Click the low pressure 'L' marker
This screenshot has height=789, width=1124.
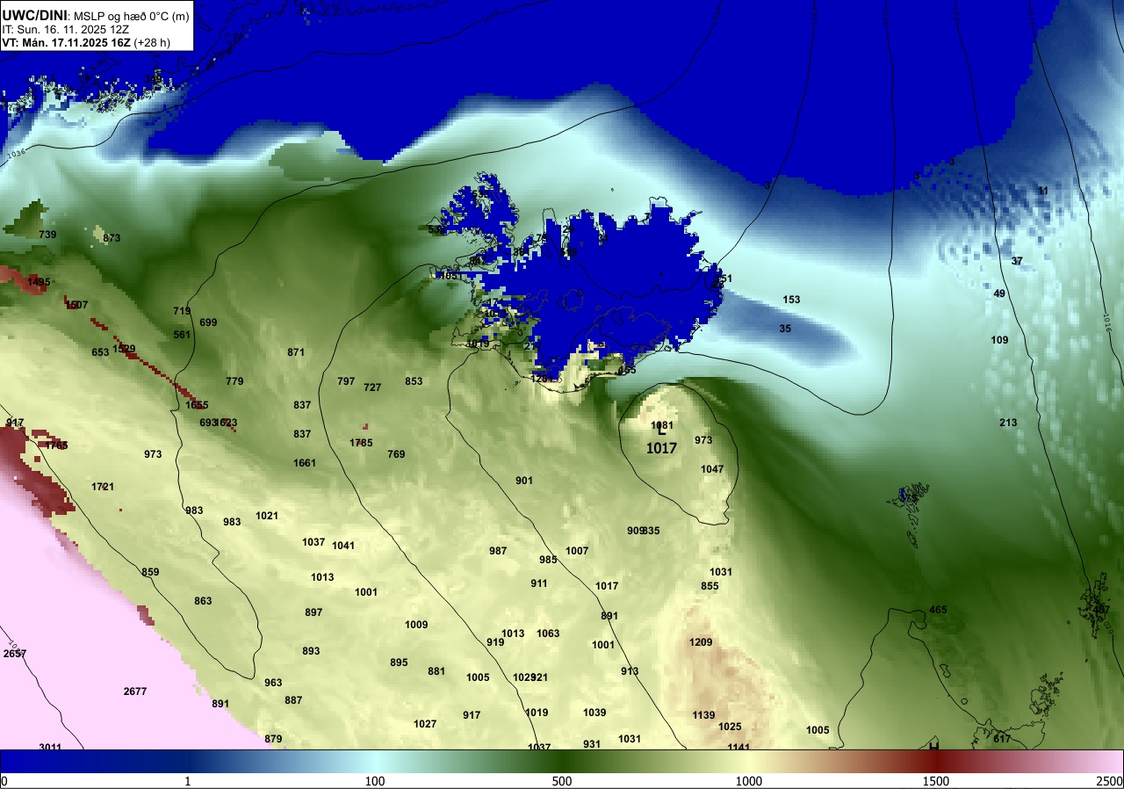point(662,431)
